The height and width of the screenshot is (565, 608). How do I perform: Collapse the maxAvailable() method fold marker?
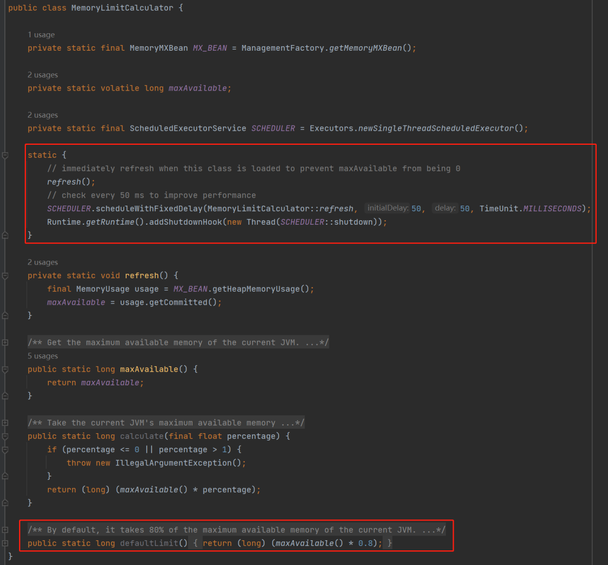[5, 370]
